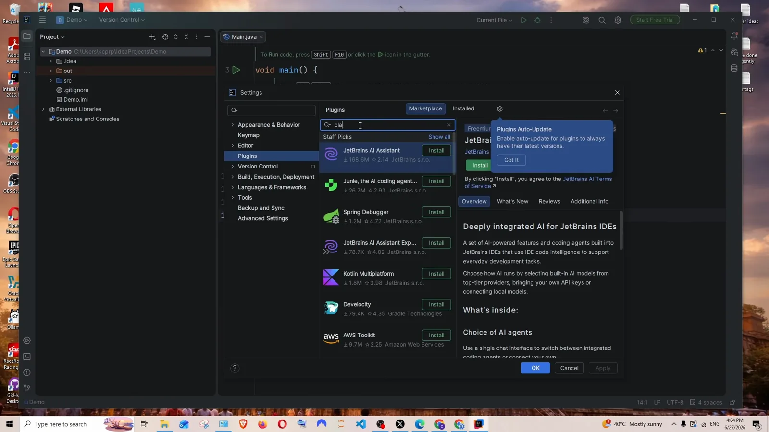Open the Reviews tab
The height and width of the screenshot is (432, 769).
click(x=549, y=201)
